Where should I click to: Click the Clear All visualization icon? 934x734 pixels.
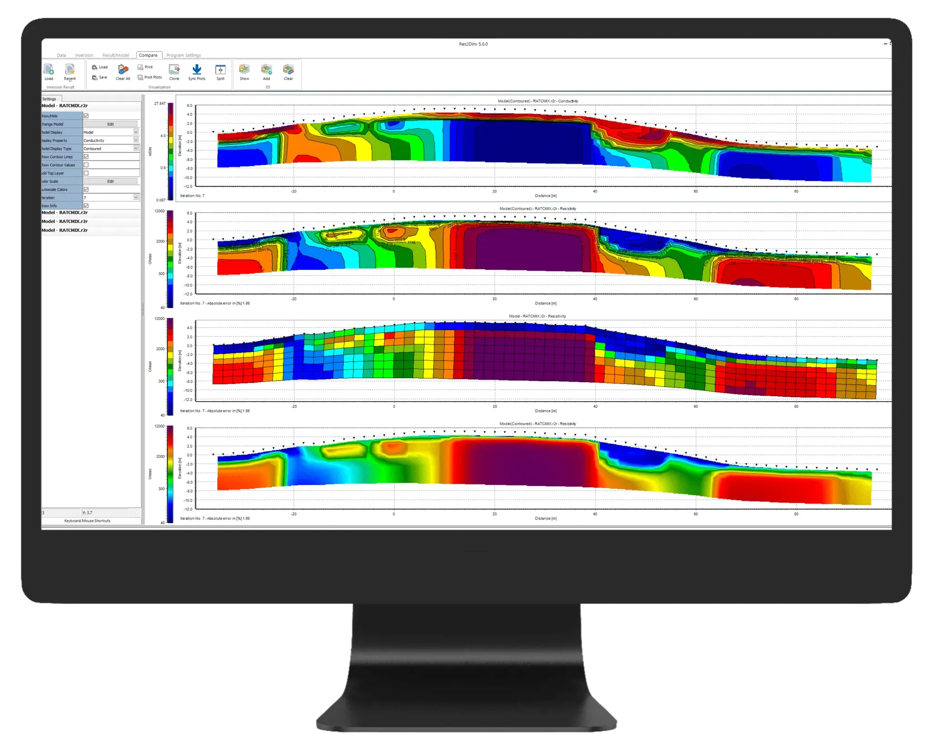[123, 70]
